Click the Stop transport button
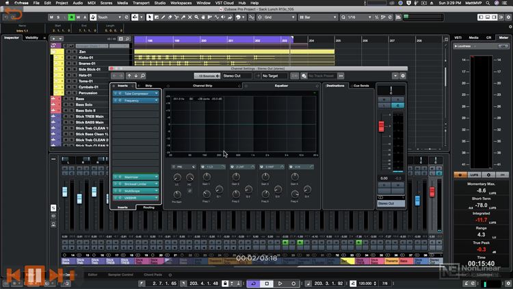The height and width of the screenshot is (289, 513). [267, 284]
